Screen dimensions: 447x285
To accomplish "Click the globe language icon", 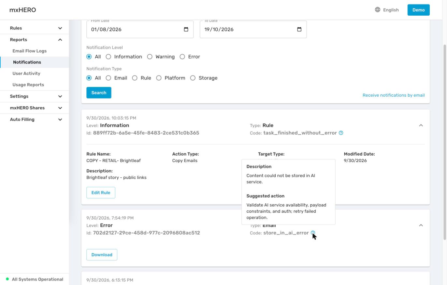I will [x=378, y=10].
